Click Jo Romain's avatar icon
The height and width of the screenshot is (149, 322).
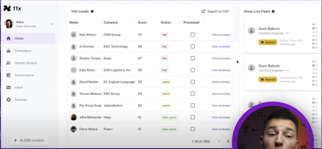tap(74, 46)
